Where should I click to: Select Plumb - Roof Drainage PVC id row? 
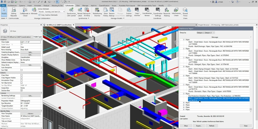pyautogui.click(x=210, y=46)
